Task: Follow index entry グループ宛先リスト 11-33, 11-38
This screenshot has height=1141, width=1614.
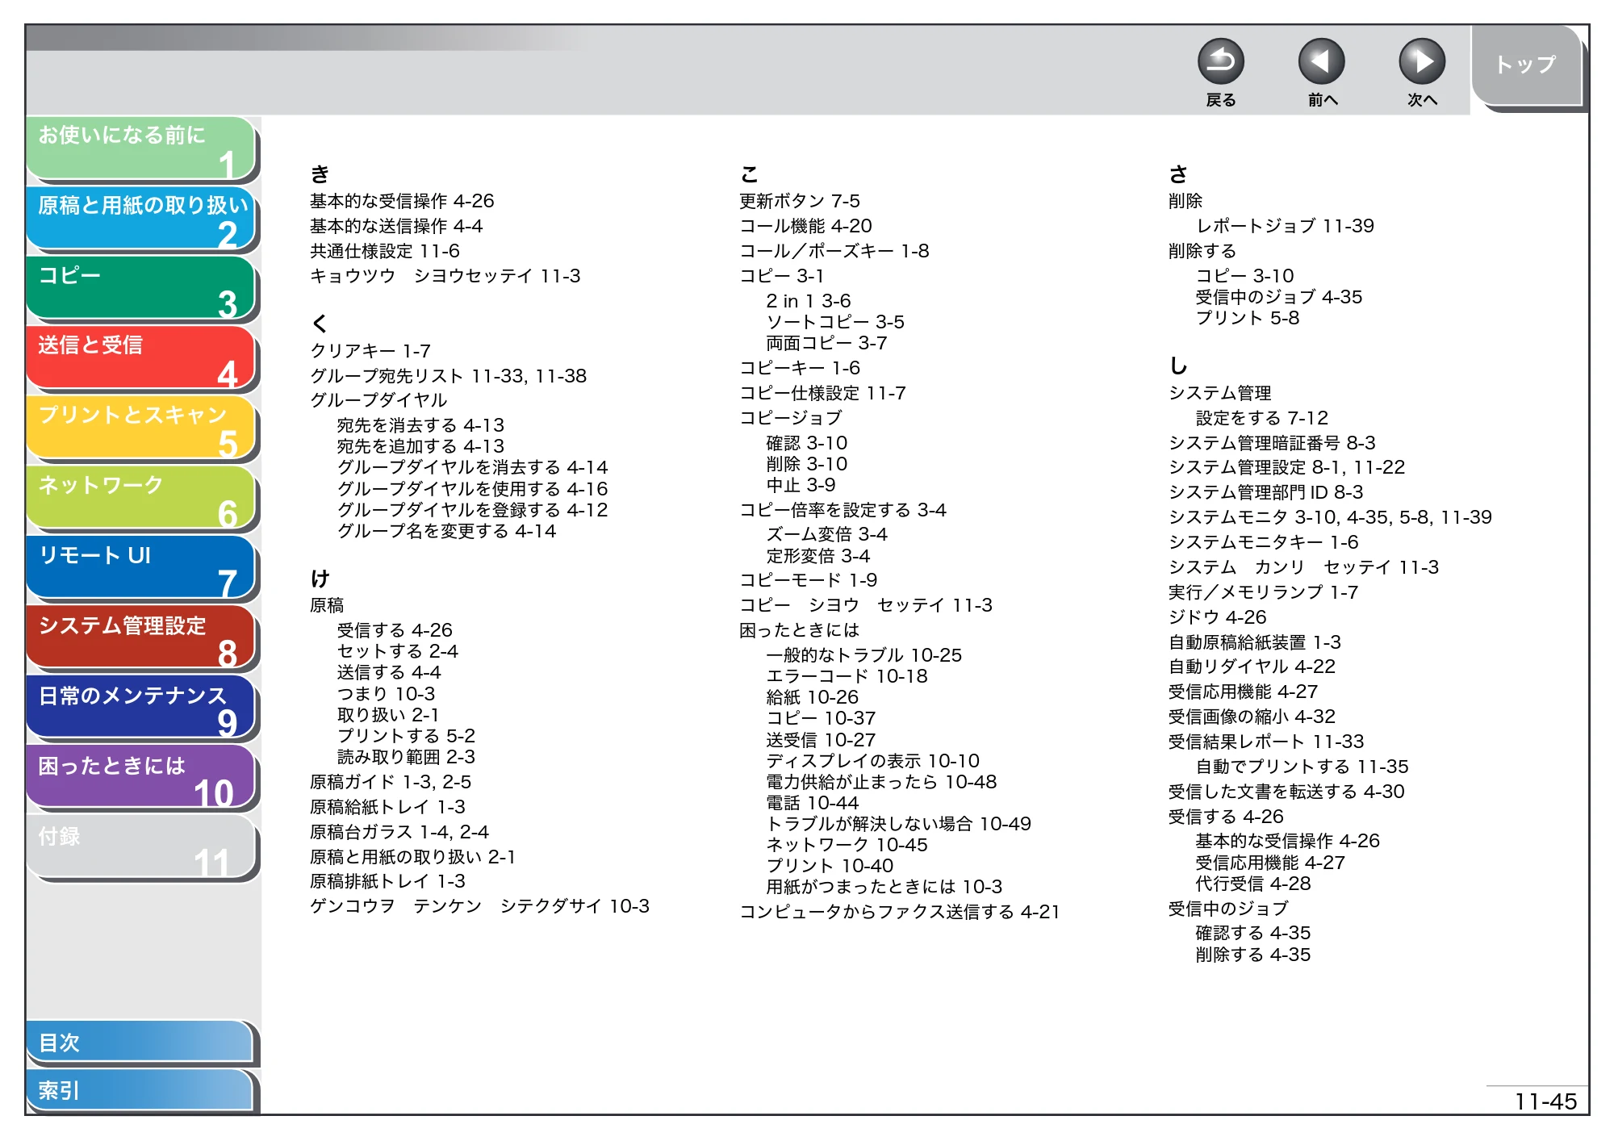Action: 449,376
